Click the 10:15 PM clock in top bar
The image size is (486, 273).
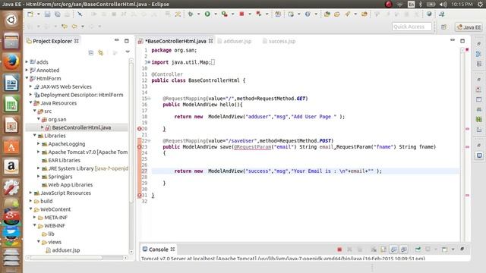pos(462,4)
